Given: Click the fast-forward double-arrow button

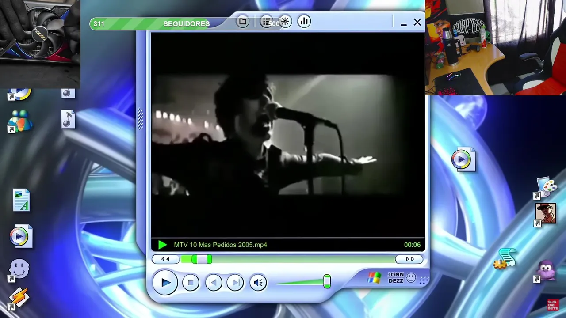Looking at the screenshot, I should [409, 259].
